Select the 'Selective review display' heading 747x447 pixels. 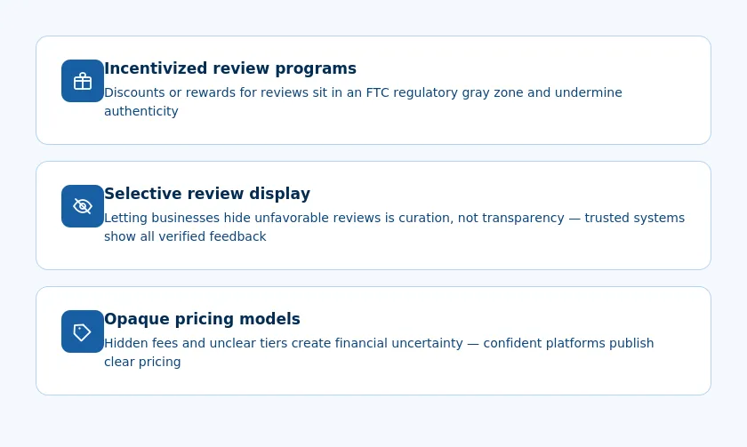tap(207, 194)
